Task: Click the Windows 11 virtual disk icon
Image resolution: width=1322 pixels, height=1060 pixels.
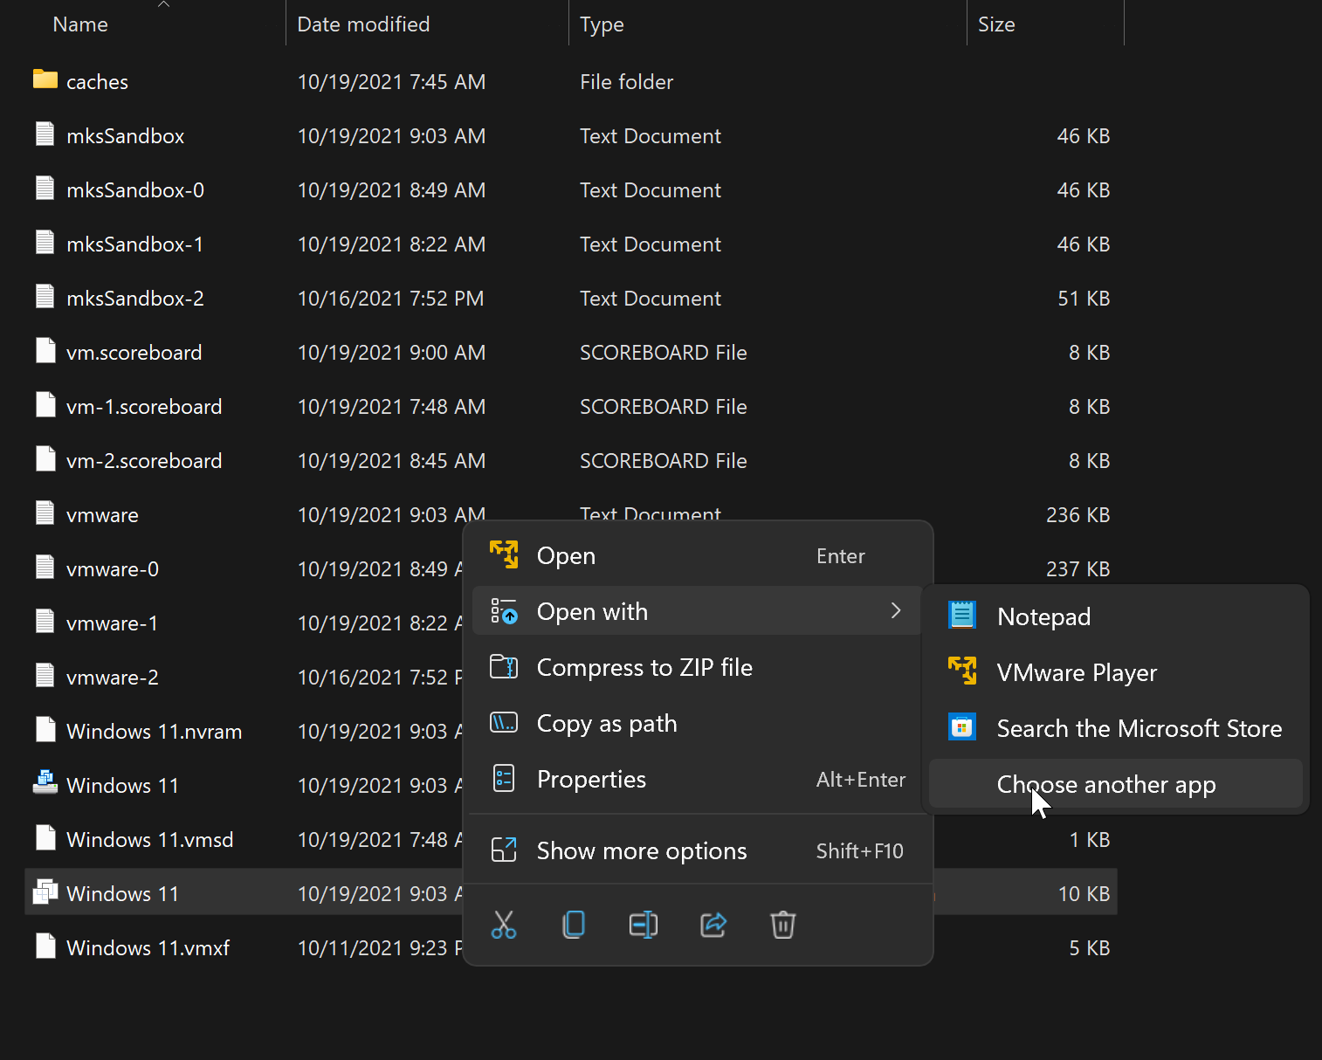Action: click(x=45, y=782)
